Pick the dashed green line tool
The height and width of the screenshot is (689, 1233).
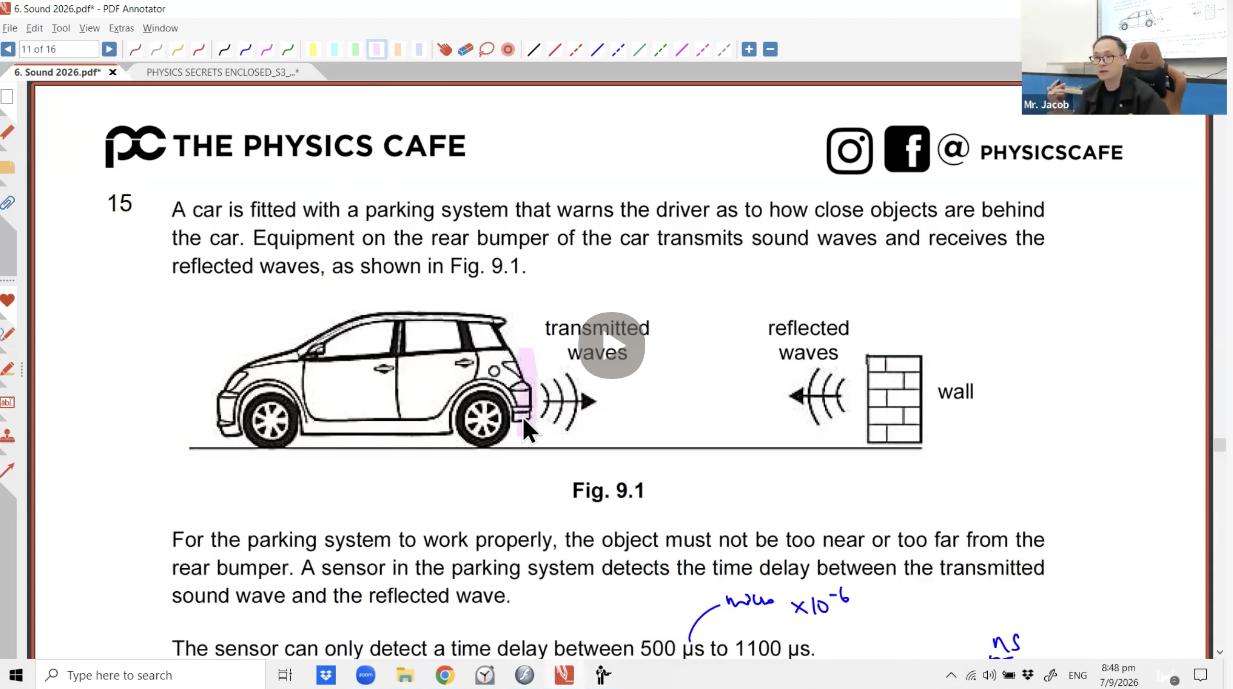click(x=660, y=50)
